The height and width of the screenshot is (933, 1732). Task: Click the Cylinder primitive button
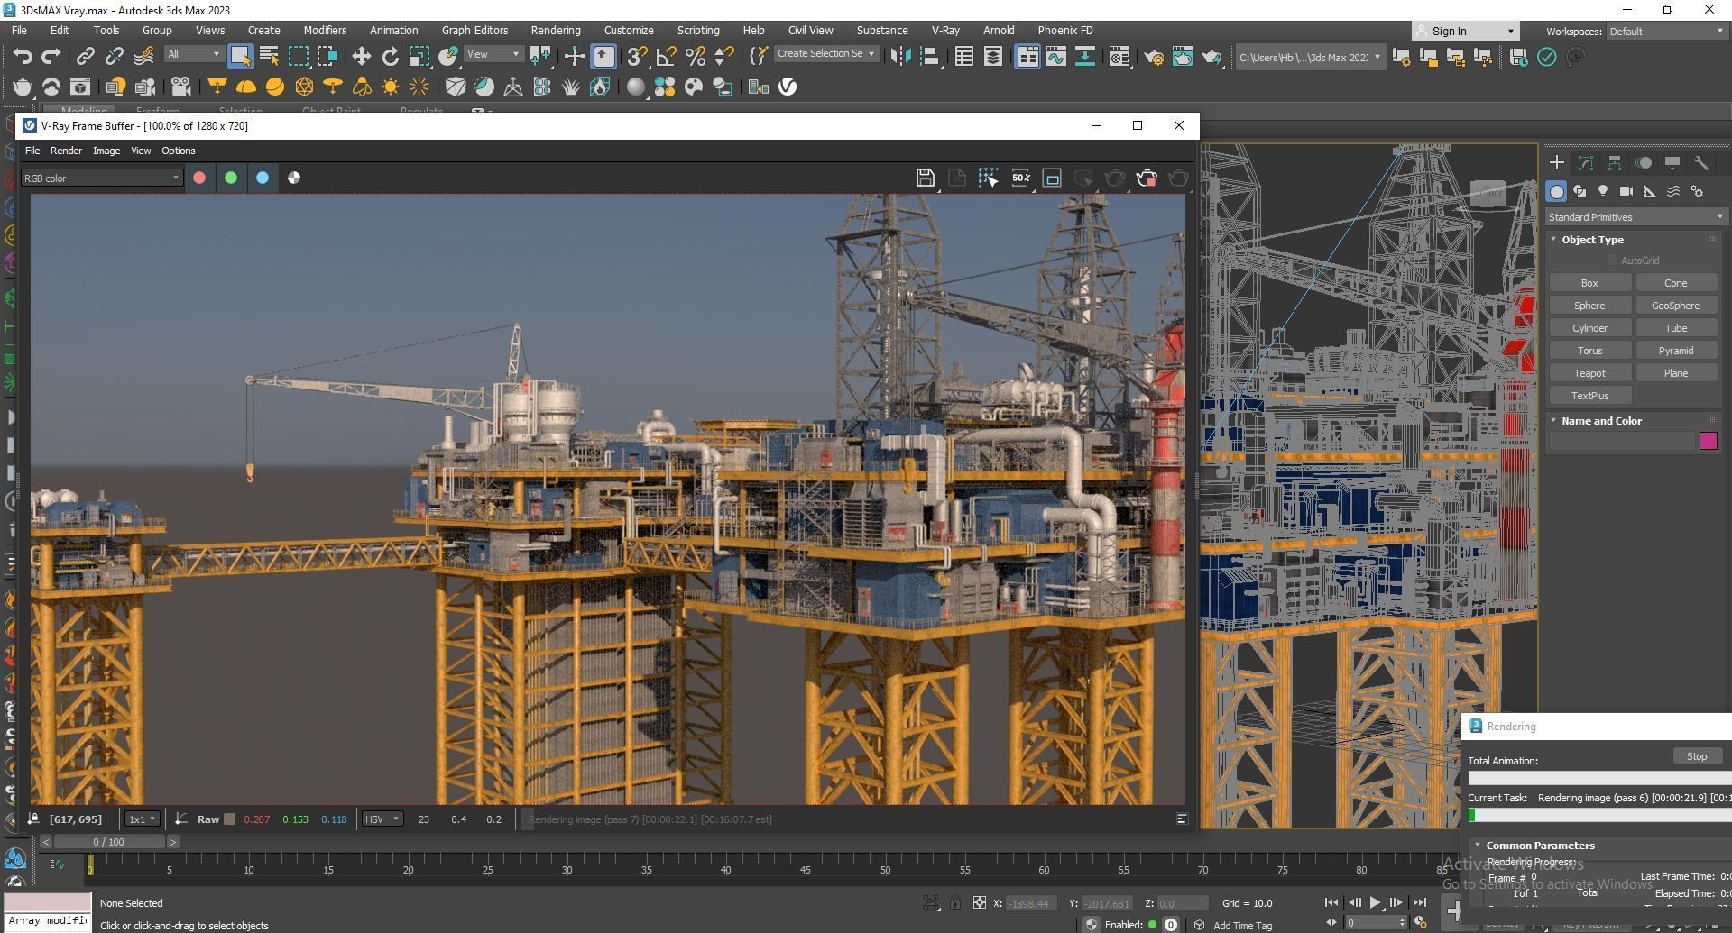click(x=1589, y=328)
